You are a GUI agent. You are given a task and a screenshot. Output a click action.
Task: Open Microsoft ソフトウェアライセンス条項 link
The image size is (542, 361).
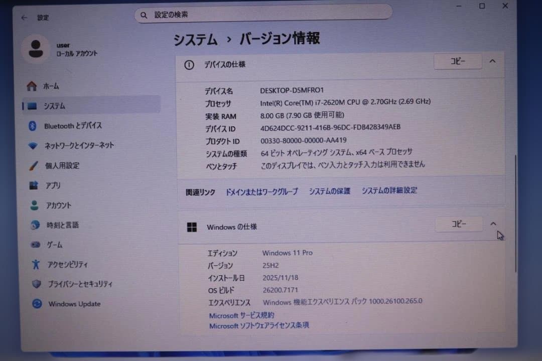point(259,325)
